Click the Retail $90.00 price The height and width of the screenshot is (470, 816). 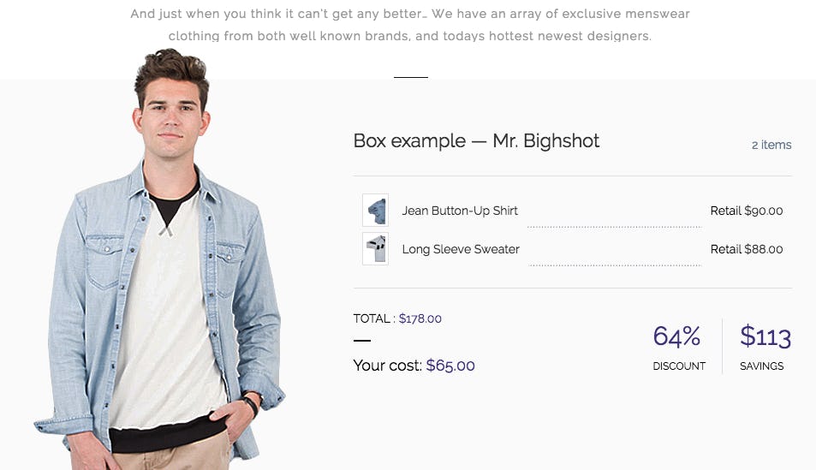[x=747, y=211]
